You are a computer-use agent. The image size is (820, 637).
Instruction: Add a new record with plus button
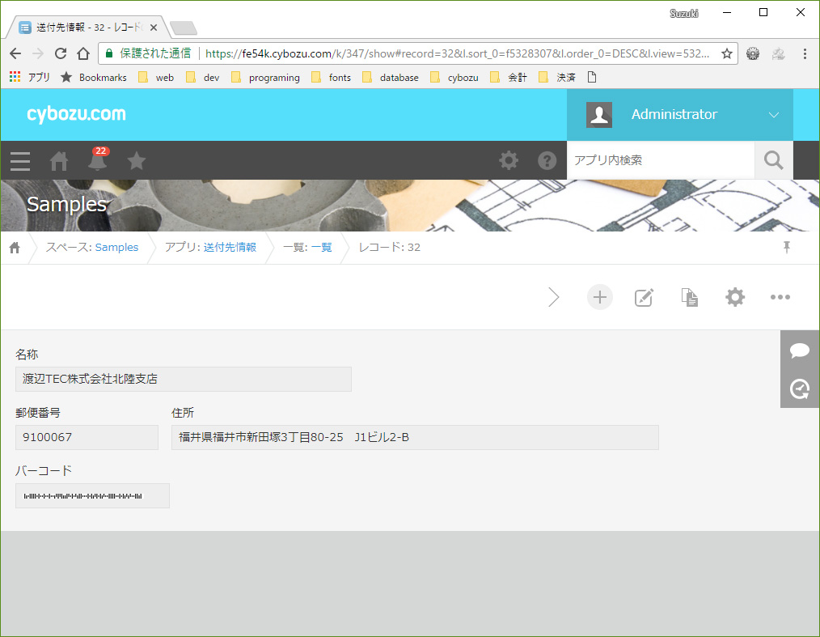click(x=600, y=297)
